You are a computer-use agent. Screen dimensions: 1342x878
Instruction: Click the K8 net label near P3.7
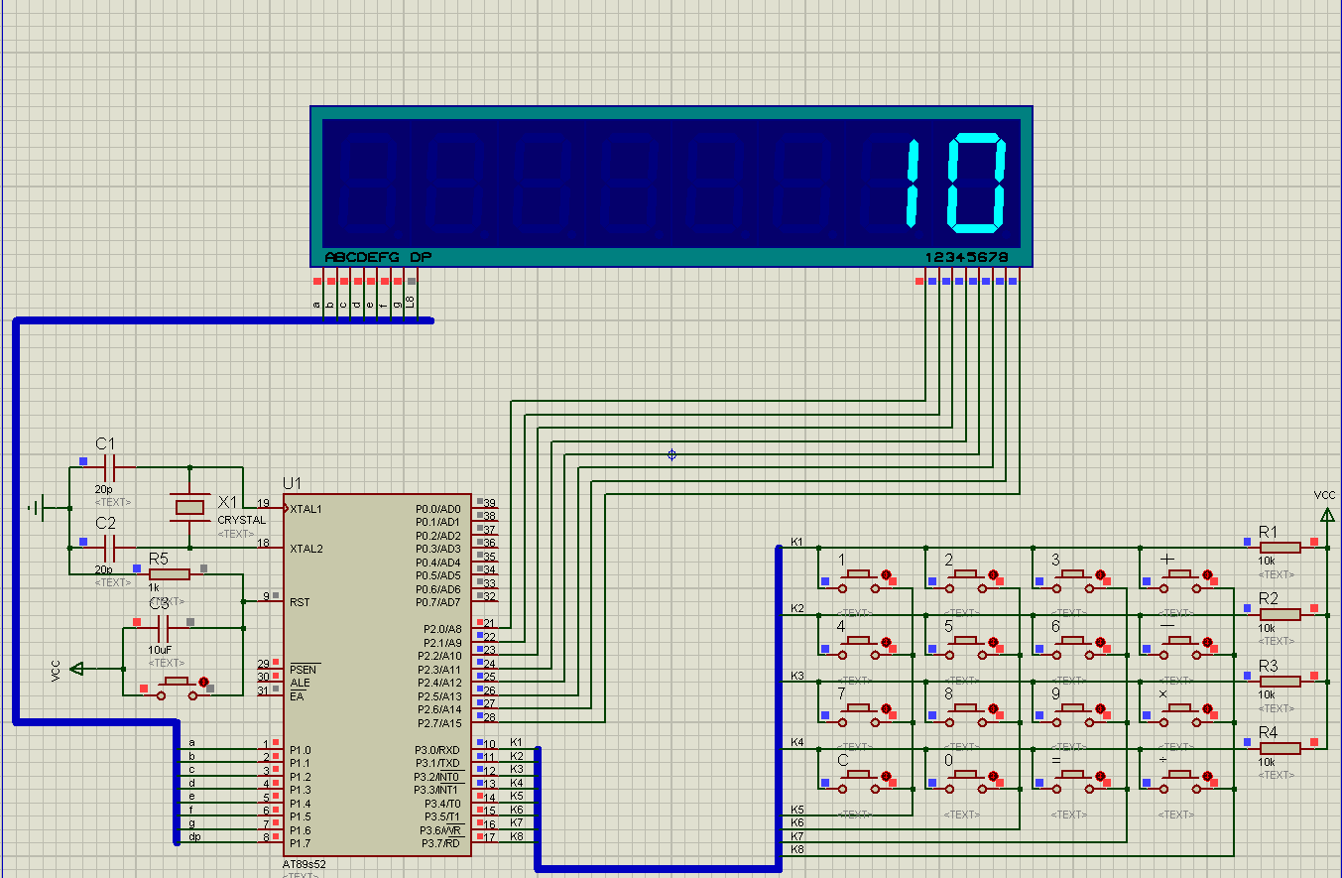[517, 836]
